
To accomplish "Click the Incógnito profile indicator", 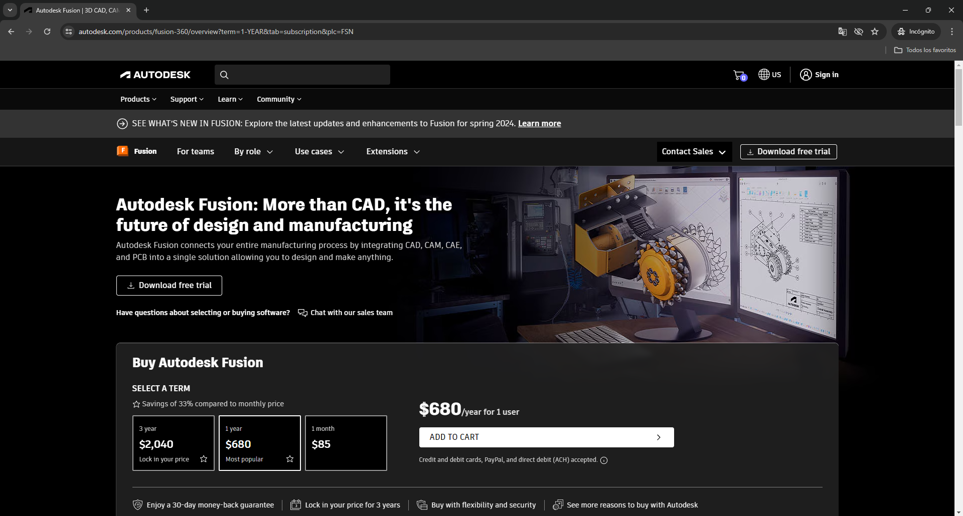I will pyautogui.click(x=916, y=32).
